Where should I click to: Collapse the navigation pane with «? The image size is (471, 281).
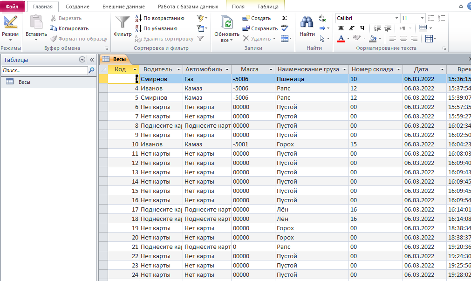coord(92,60)
